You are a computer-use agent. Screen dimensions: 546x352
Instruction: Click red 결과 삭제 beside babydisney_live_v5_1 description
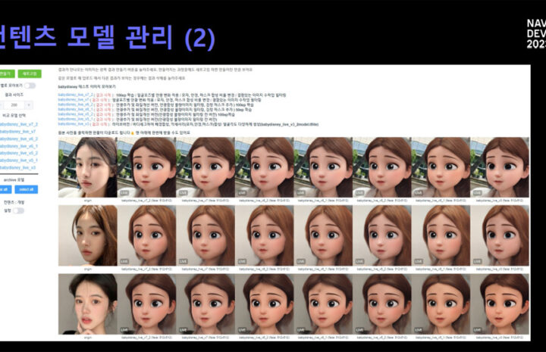pos(102,119)
